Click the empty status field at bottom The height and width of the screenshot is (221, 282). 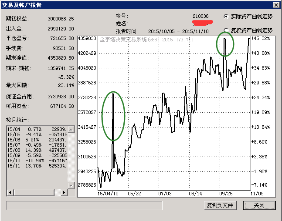coord(84,205)
